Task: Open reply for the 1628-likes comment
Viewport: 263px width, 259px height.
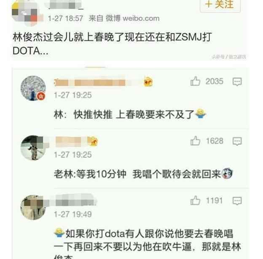Action: [237, 141]
